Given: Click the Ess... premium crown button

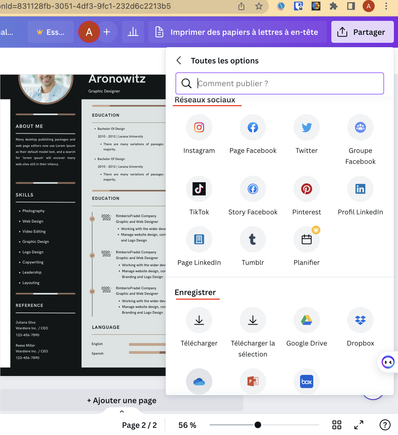Looking at the screenshot, I should pos(51,32).
